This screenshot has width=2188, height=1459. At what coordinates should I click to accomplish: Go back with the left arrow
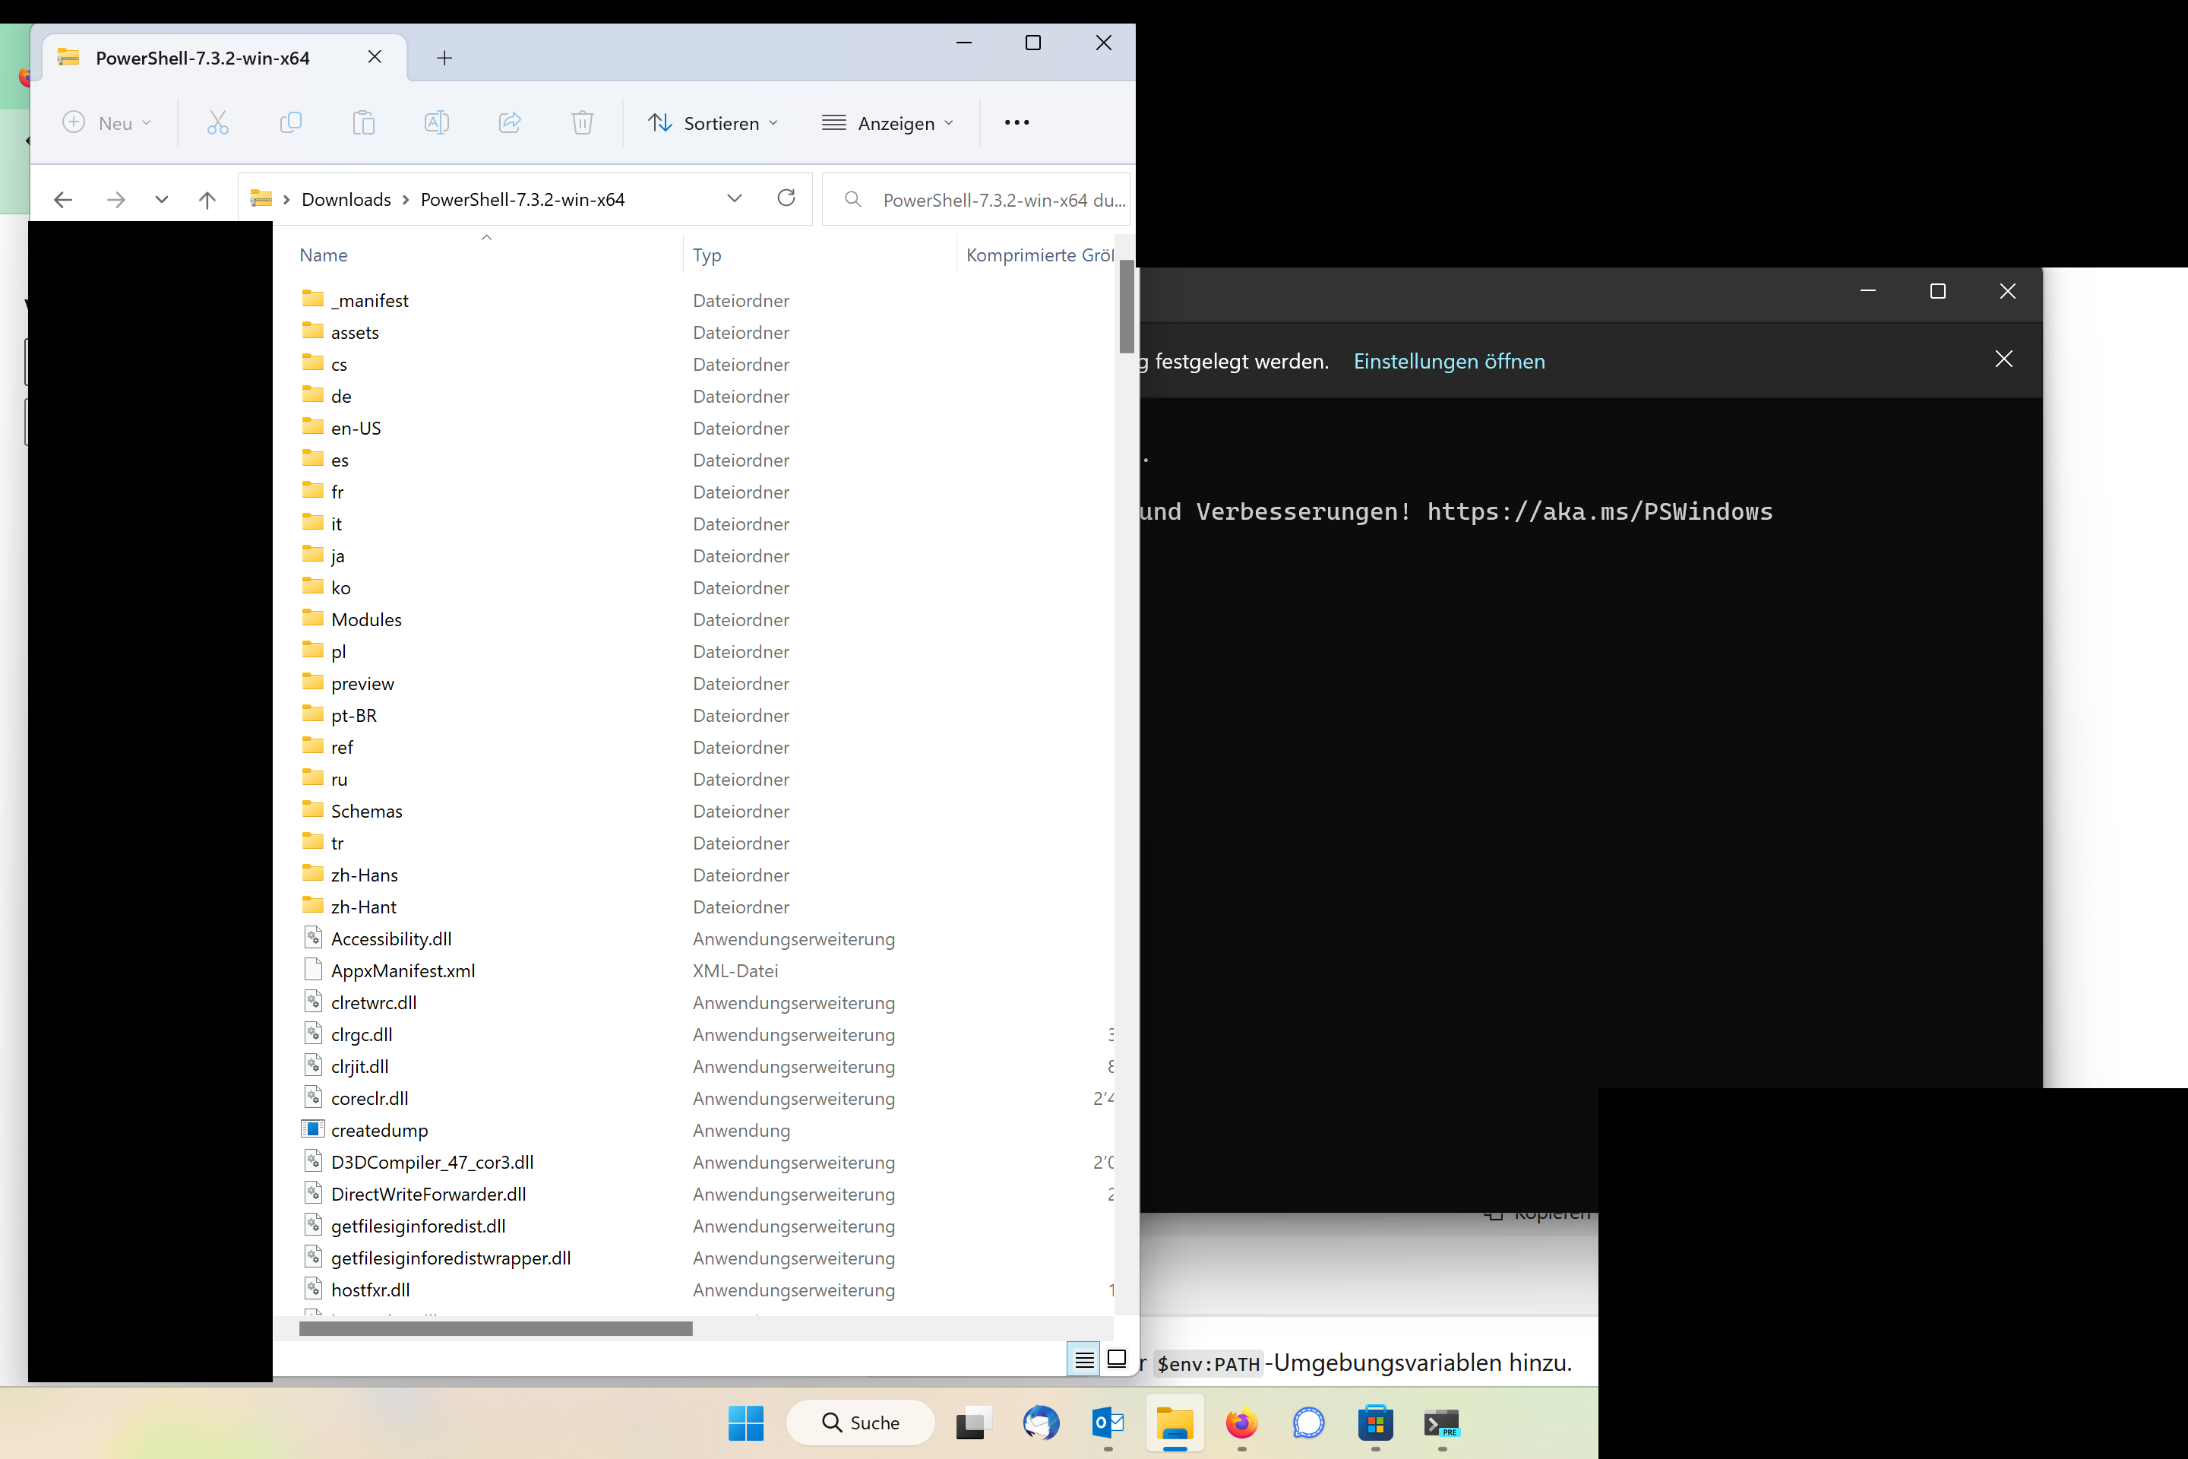click(63, 199)
